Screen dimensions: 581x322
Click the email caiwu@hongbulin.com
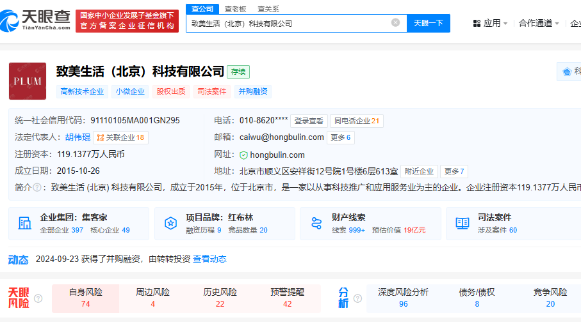(x=282, y=137)
